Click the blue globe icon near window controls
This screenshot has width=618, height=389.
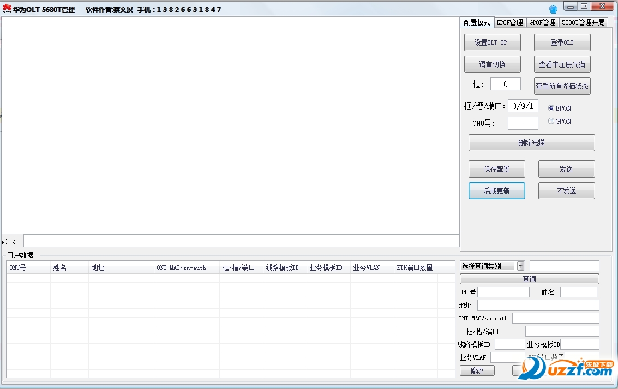pos(553,8)
